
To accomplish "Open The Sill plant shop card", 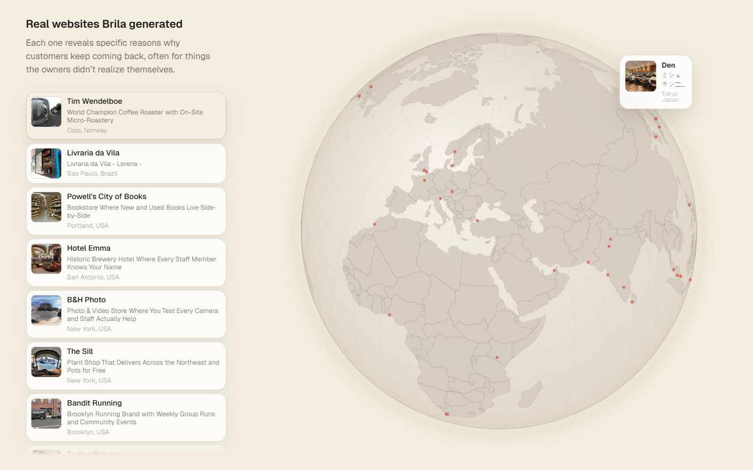I will click(x=126, y=366).
